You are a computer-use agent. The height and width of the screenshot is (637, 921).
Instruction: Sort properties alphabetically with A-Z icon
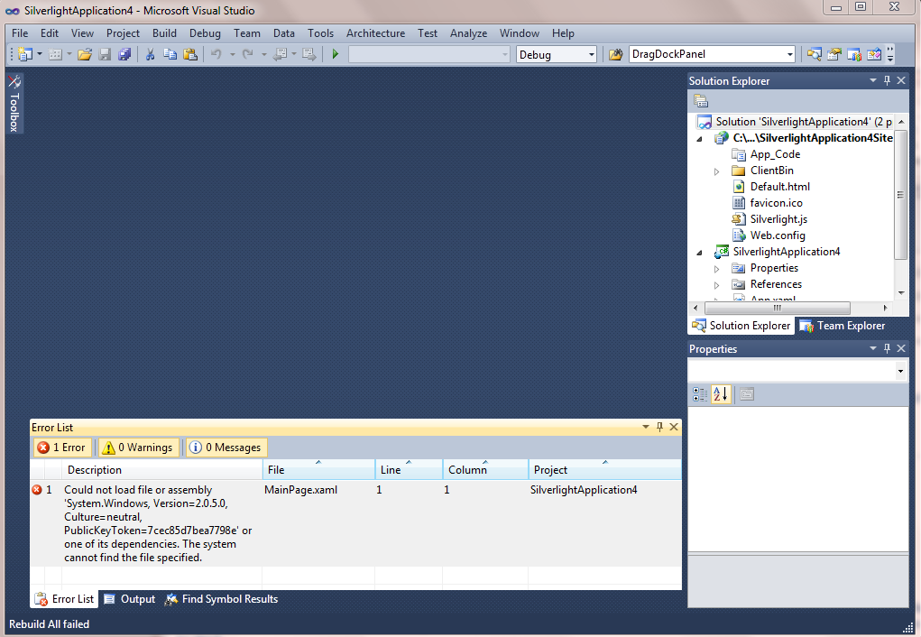(720, 394)
